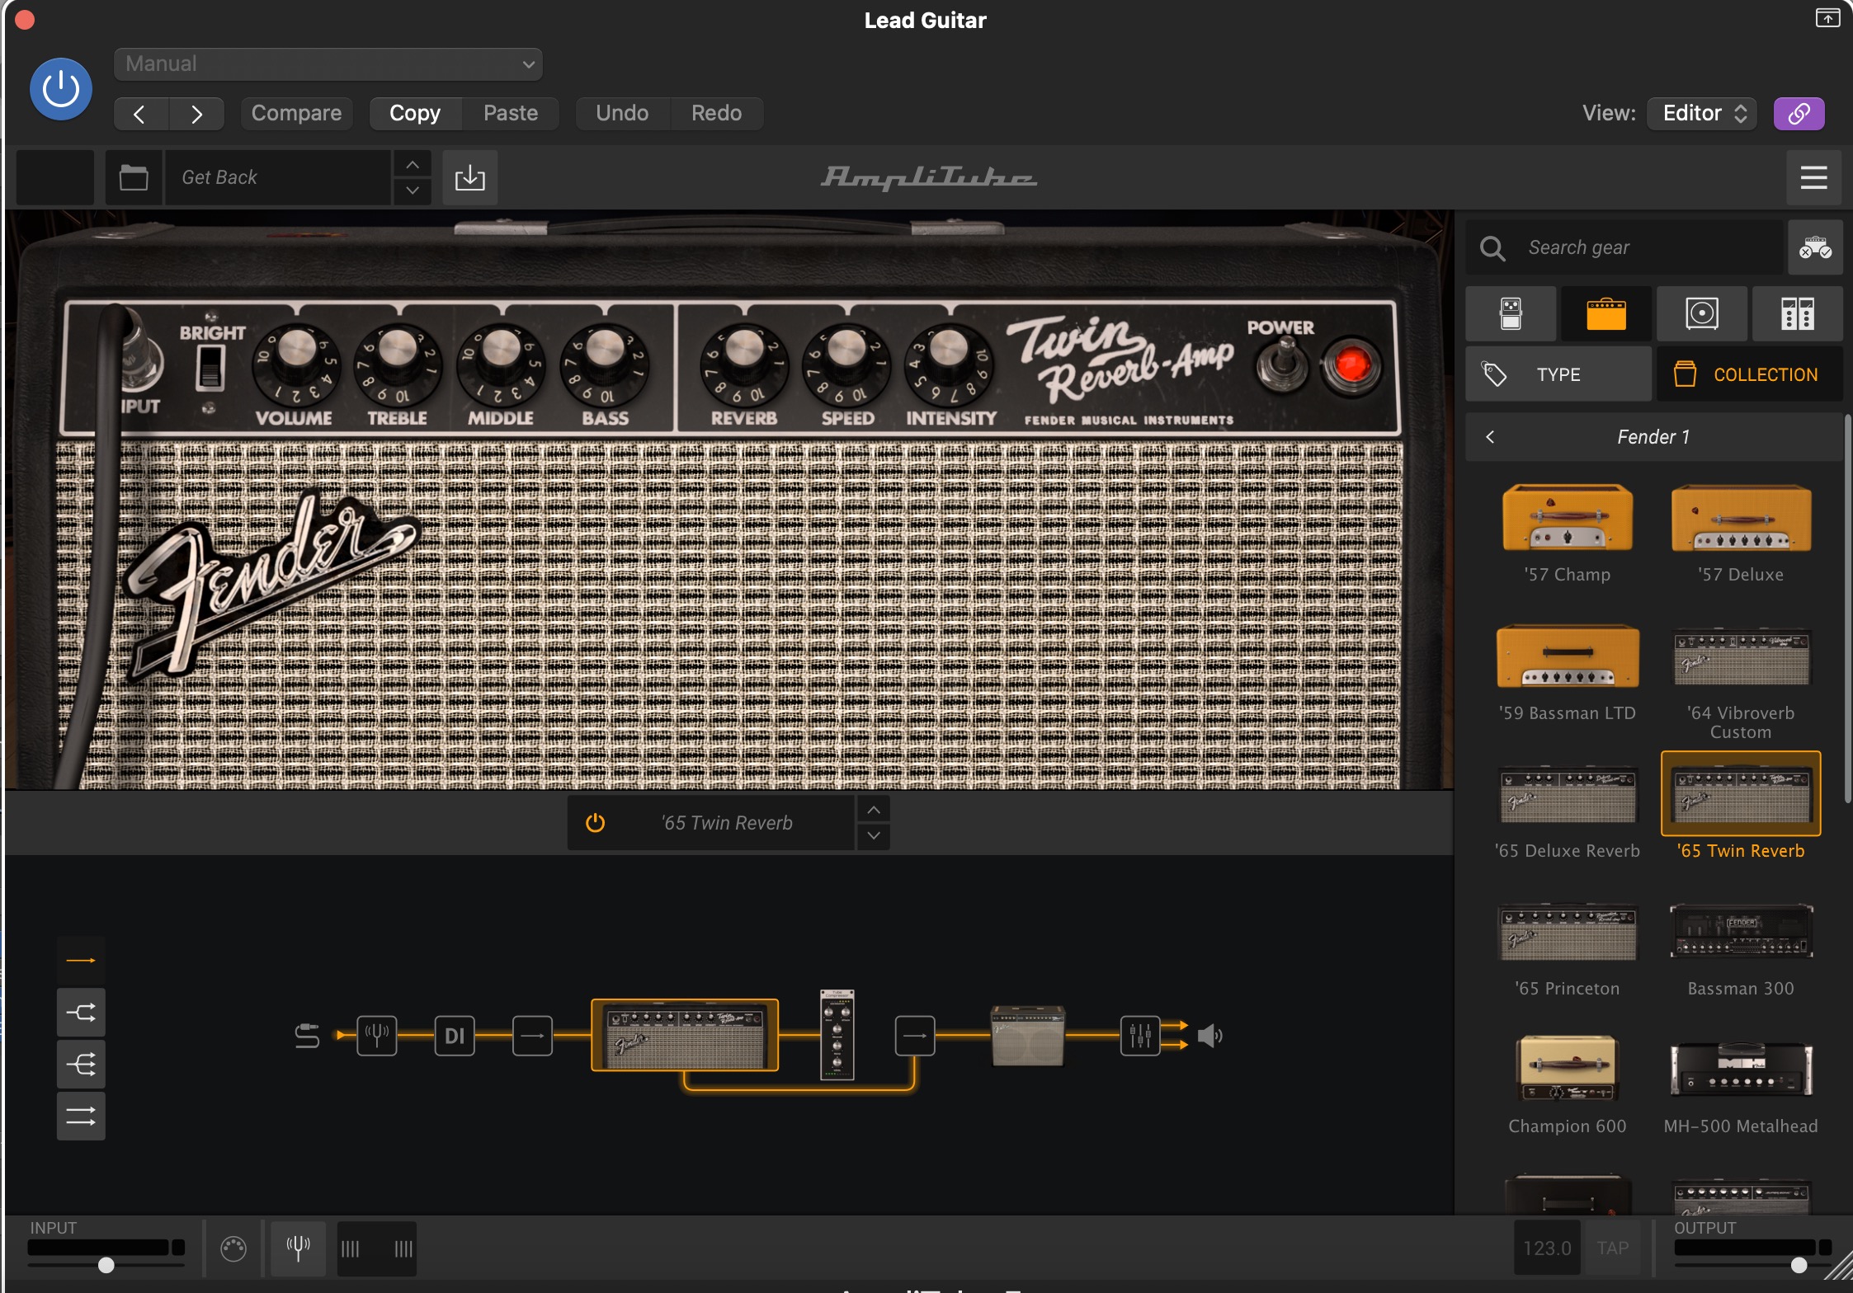Select the two-way split routing icon
This screenshot has width=1853, height=1293.
click(81, 1013)
